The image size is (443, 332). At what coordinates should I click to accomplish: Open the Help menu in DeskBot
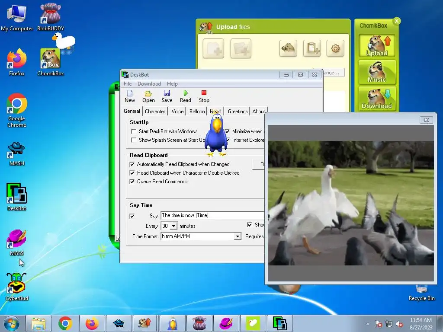coord(172,84)
